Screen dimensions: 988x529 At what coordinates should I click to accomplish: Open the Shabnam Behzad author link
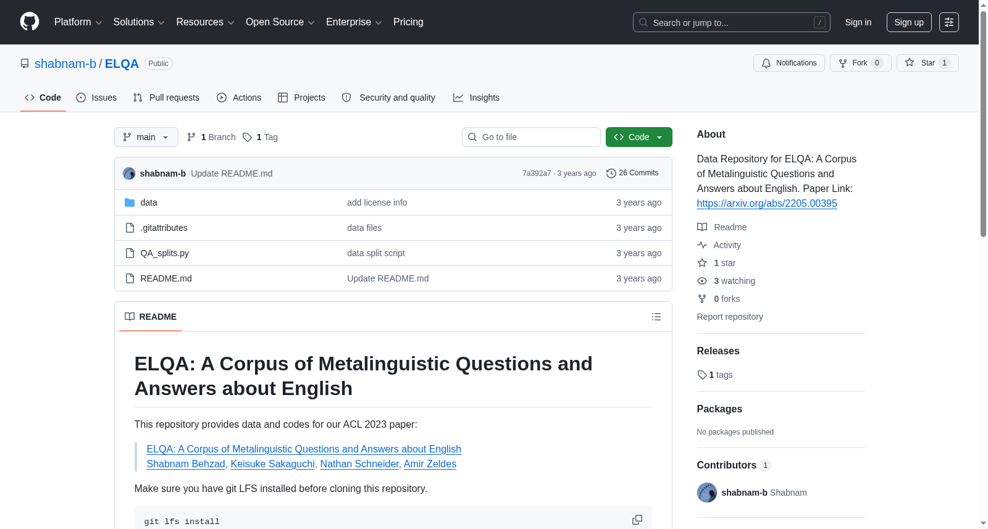point(186,464)
